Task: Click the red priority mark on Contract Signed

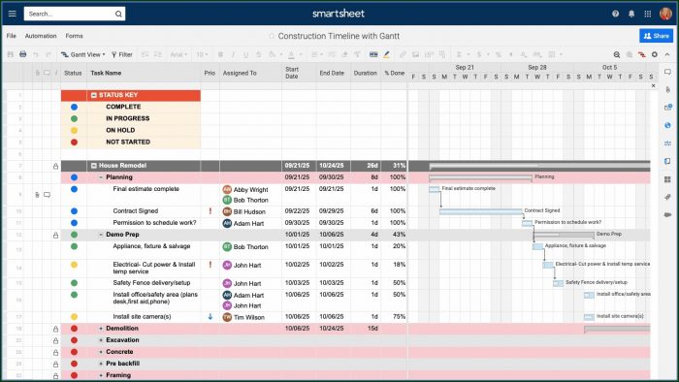Action: pos(210,211)
